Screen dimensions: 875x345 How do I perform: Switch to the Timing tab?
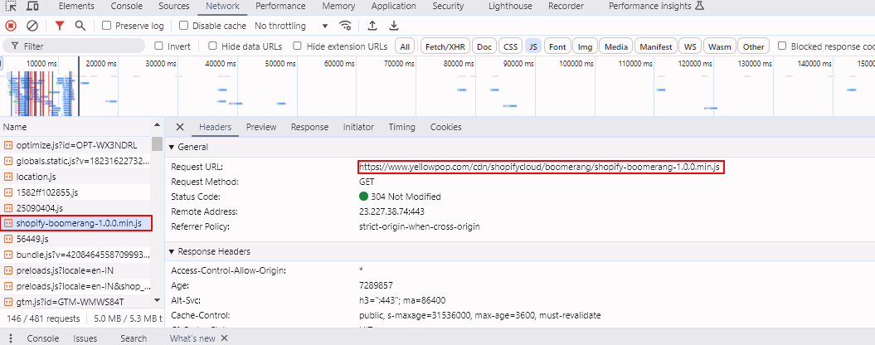[401, 127]
